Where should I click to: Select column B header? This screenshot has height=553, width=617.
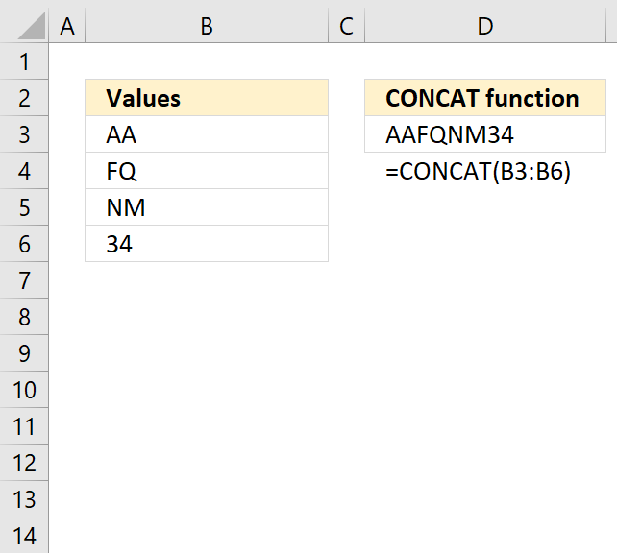point(207,26)
